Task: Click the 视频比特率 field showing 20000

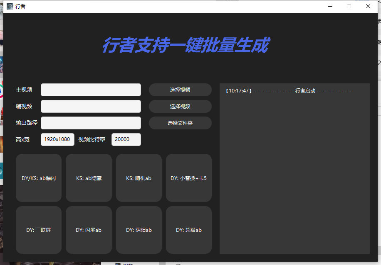Action: [126, 139]
